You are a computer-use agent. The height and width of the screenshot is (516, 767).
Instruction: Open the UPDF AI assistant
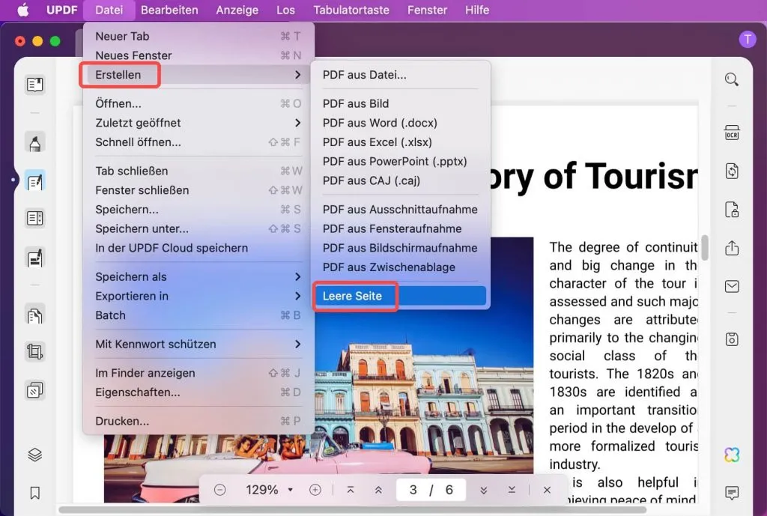[732, 455]
